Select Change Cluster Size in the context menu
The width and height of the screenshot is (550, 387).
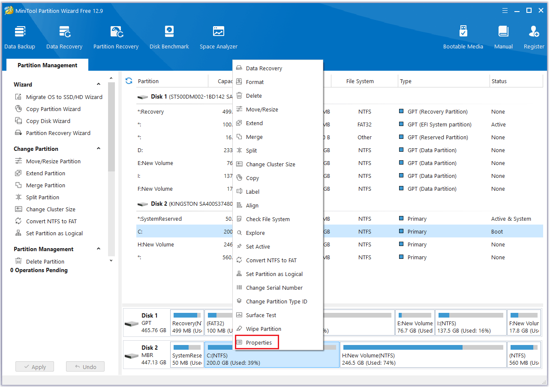(x=277, y=164)
